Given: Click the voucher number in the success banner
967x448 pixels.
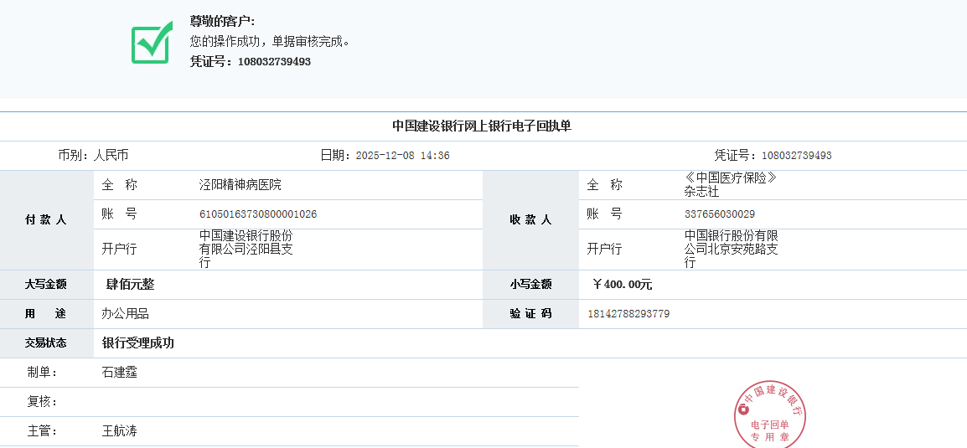Looking at the screenshot, I should 274,61.
